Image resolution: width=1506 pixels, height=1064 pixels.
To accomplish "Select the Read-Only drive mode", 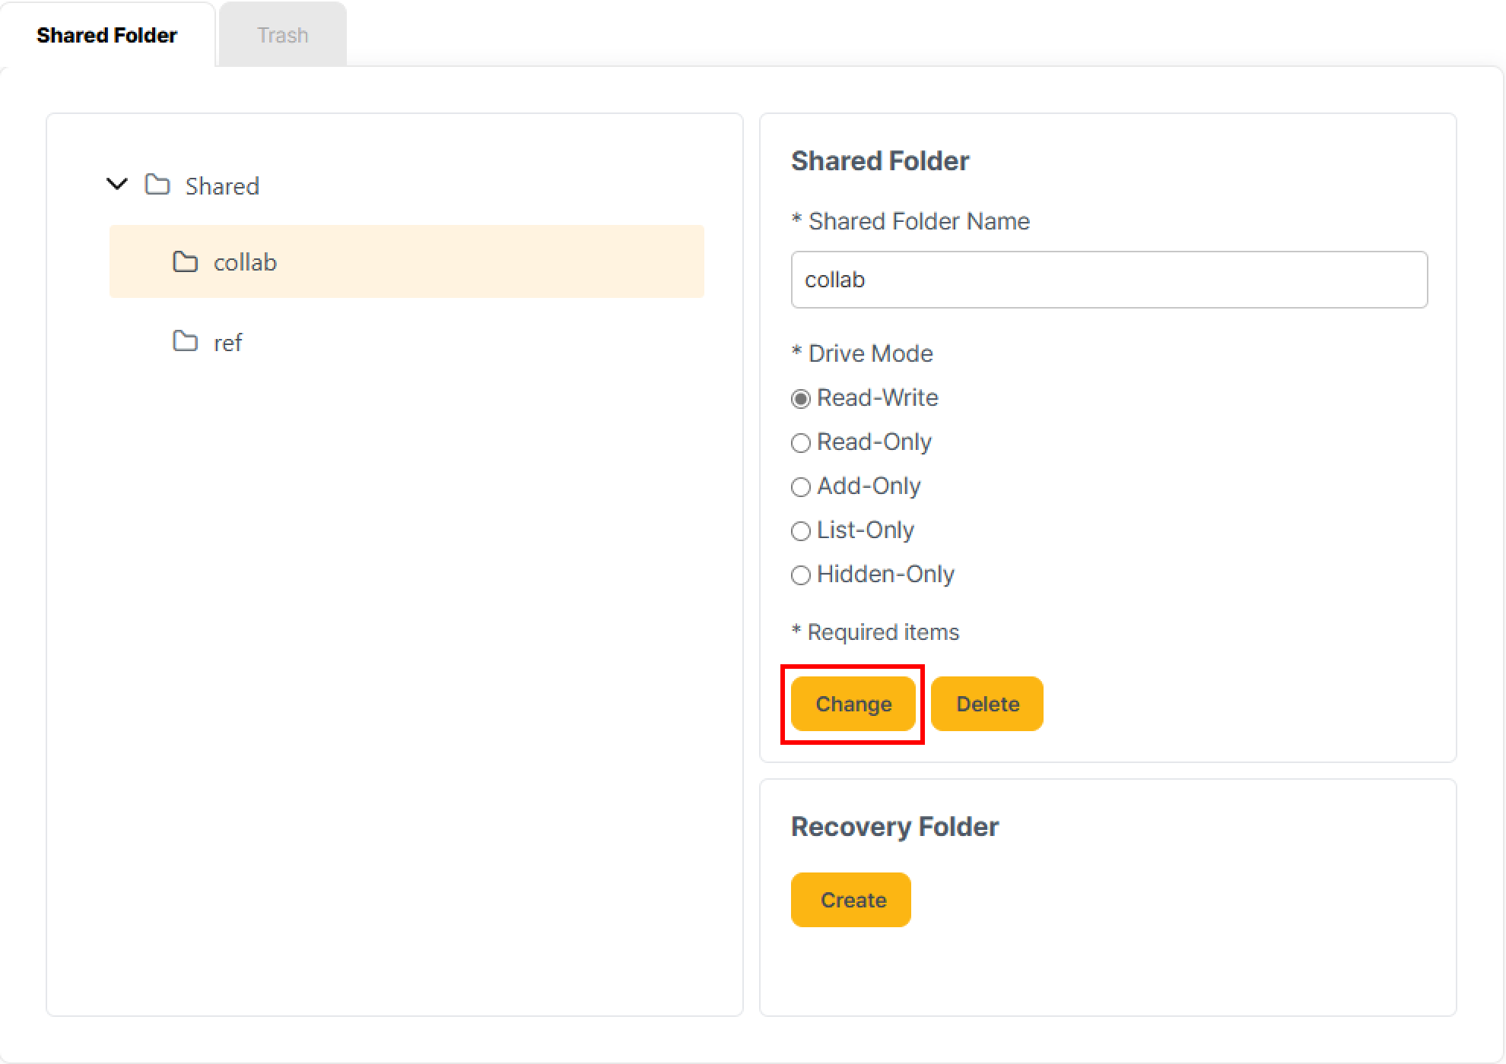I will click(800, 442).
